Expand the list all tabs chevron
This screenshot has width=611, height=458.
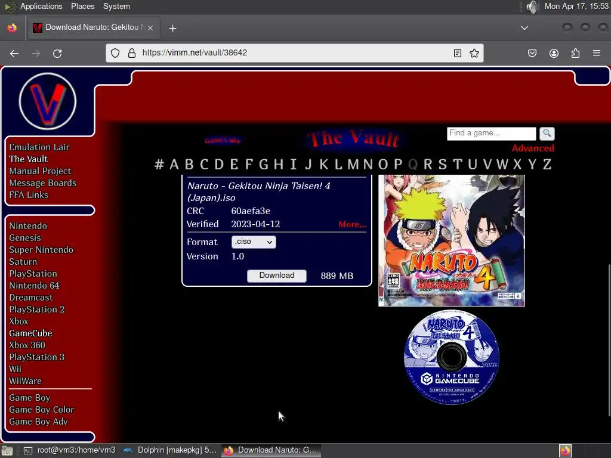[524, 28]
